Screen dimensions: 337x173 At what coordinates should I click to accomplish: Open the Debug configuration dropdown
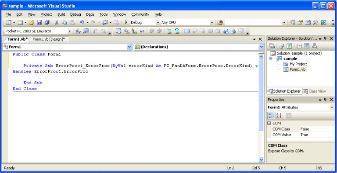[158, 22]
